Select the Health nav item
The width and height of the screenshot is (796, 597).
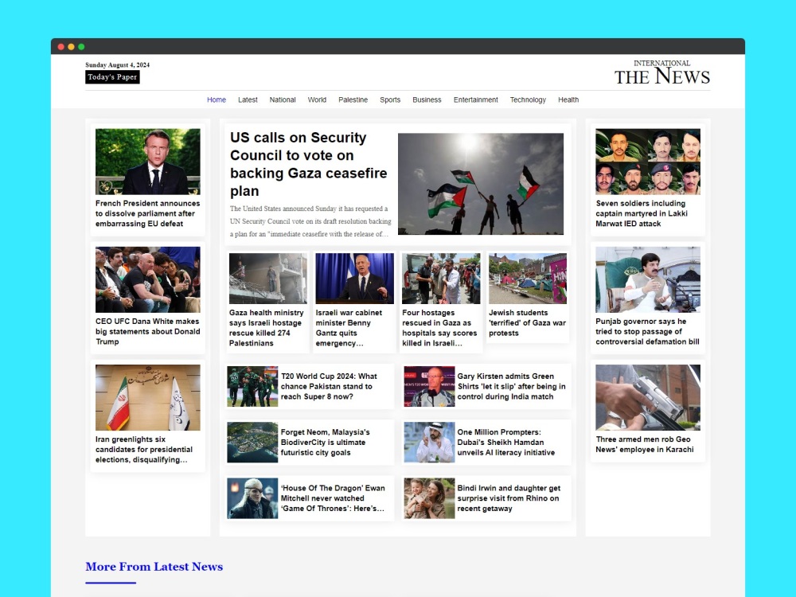(568, 100)
